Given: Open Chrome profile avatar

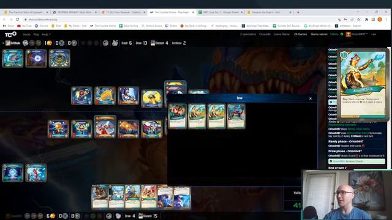Looking at the screenshot, I should pos(380,19).
